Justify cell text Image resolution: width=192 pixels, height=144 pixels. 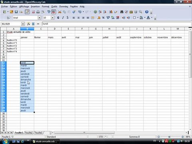(x=88, y=18)
